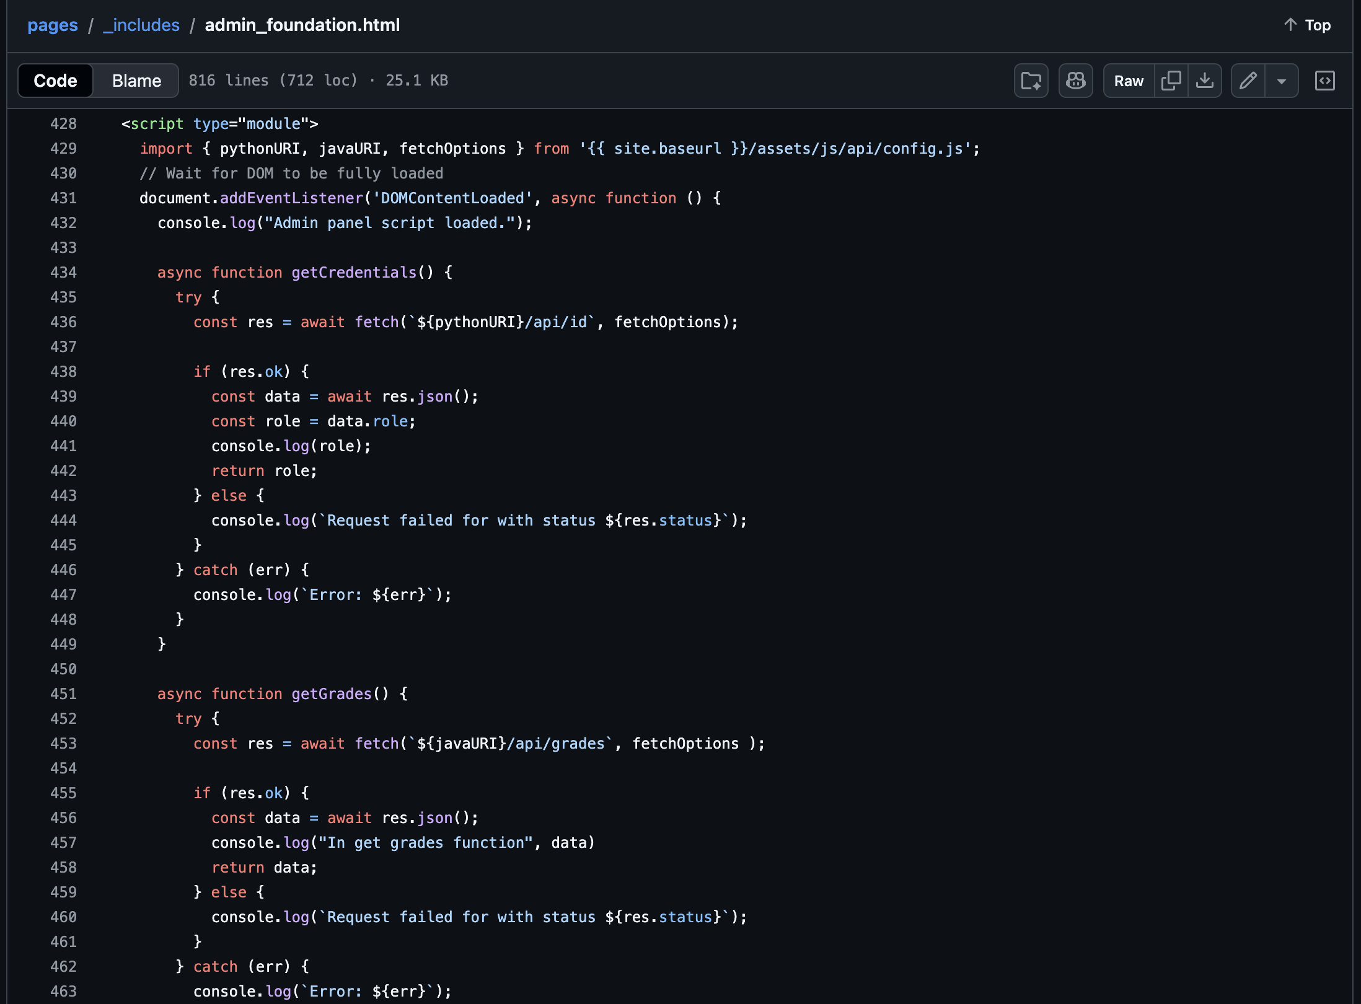Open the _includes breadcrumb link
This screenshot has height=1004, width=1361.
(141, 25)
